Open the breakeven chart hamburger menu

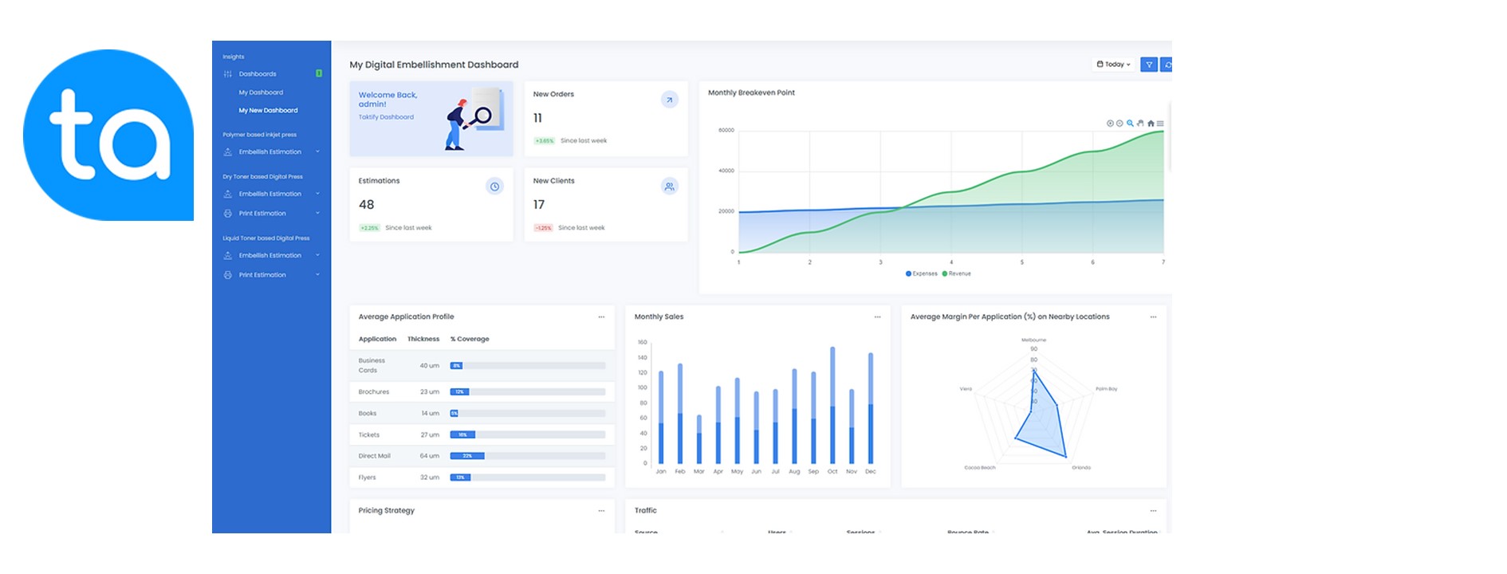point(1160,124)
